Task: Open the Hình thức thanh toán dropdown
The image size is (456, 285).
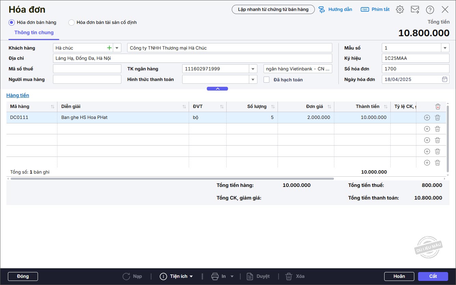Action: [x=253, y=79]
